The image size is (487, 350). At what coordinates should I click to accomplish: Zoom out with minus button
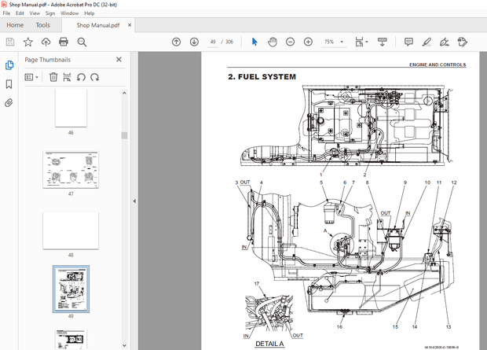tap(290, 42)
